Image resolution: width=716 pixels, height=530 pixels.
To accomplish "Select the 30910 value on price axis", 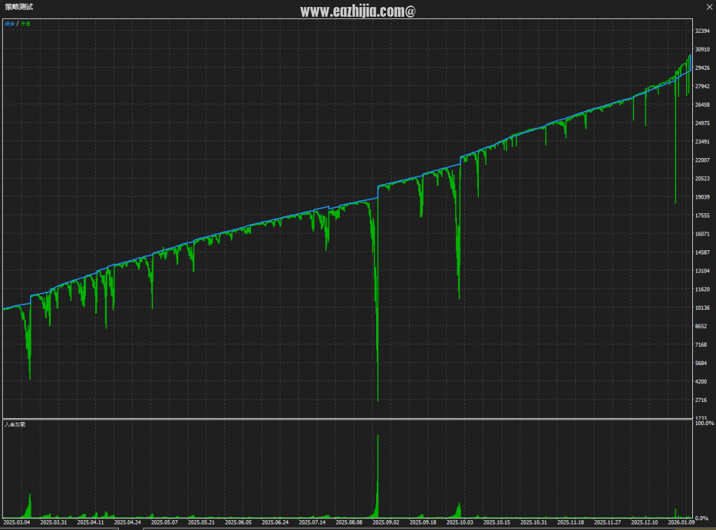I will tap(702, 50).
